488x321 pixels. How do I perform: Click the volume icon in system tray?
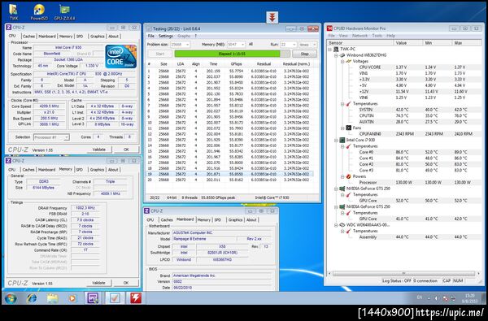[436, 298]
